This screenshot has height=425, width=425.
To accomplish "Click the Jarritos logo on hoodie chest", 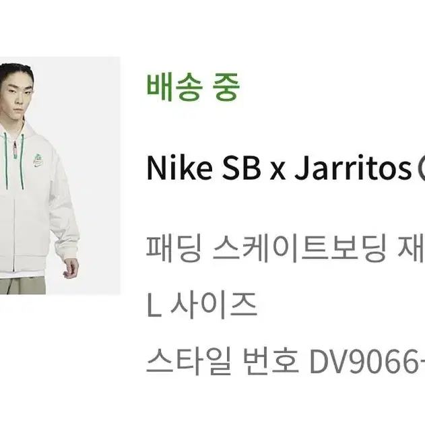I will click(39, 160).
